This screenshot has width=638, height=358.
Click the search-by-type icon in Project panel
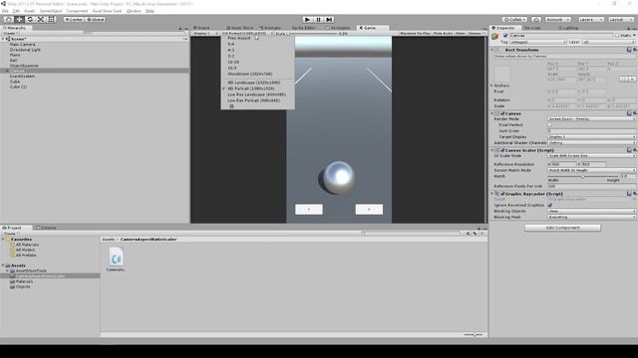point(468,234)
